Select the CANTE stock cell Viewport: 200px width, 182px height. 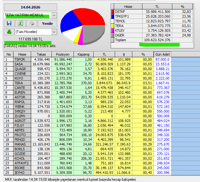(x=22, y=88)
